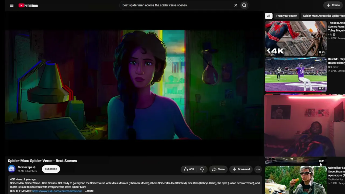Open the Movieclips channel avatar
The height and width of the screenshot is (194, 345).
12,169
